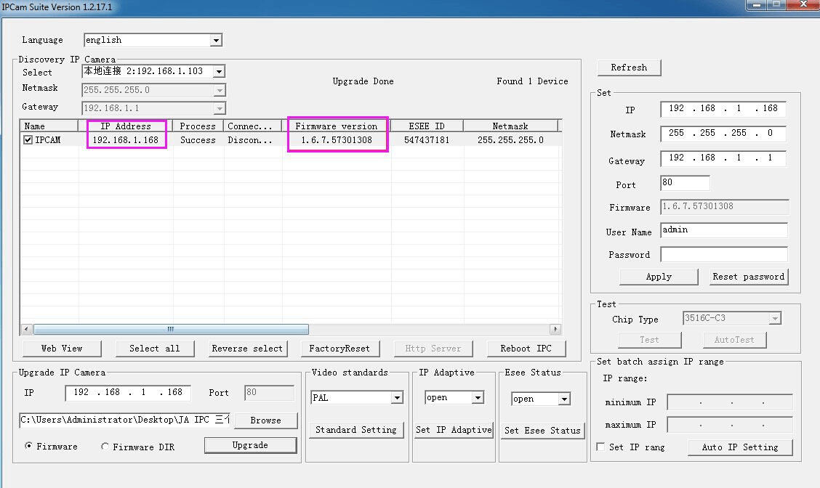Apply the IP settings

click(659, 277)
